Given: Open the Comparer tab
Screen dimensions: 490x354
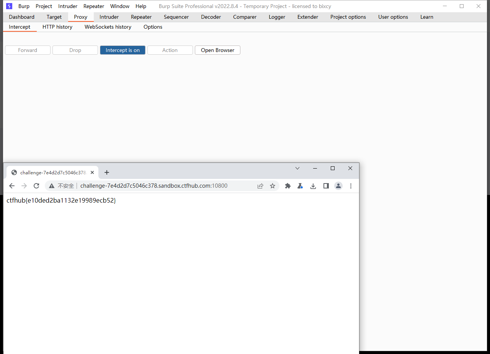Looking at the screenshot, I should coord(245,17).
